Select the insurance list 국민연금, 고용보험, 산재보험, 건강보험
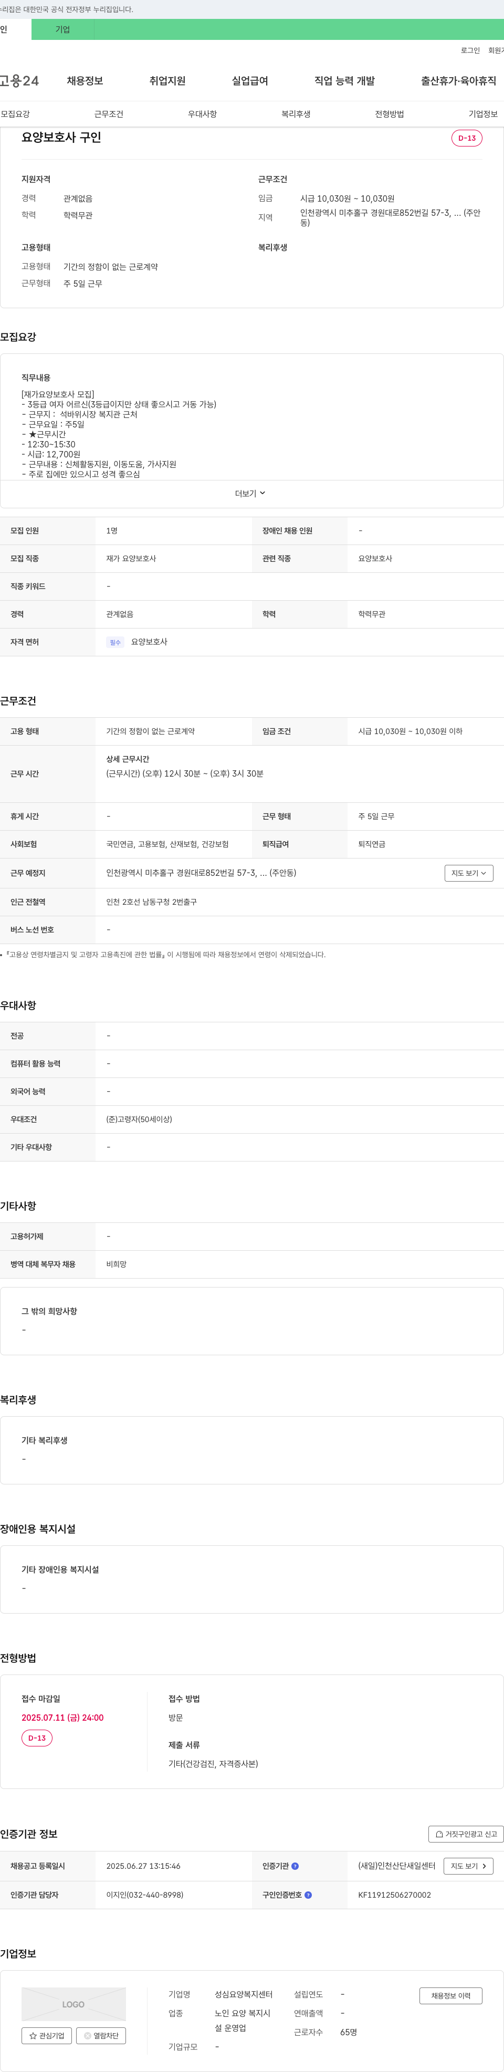The image size is (504, 2072). click(167, 844)
